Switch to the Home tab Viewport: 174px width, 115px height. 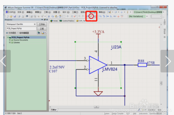[x=54, y=21]
